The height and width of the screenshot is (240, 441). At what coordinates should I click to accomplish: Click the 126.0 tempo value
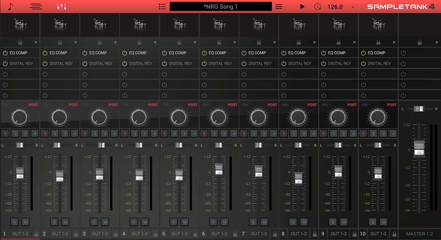point(335,6)
